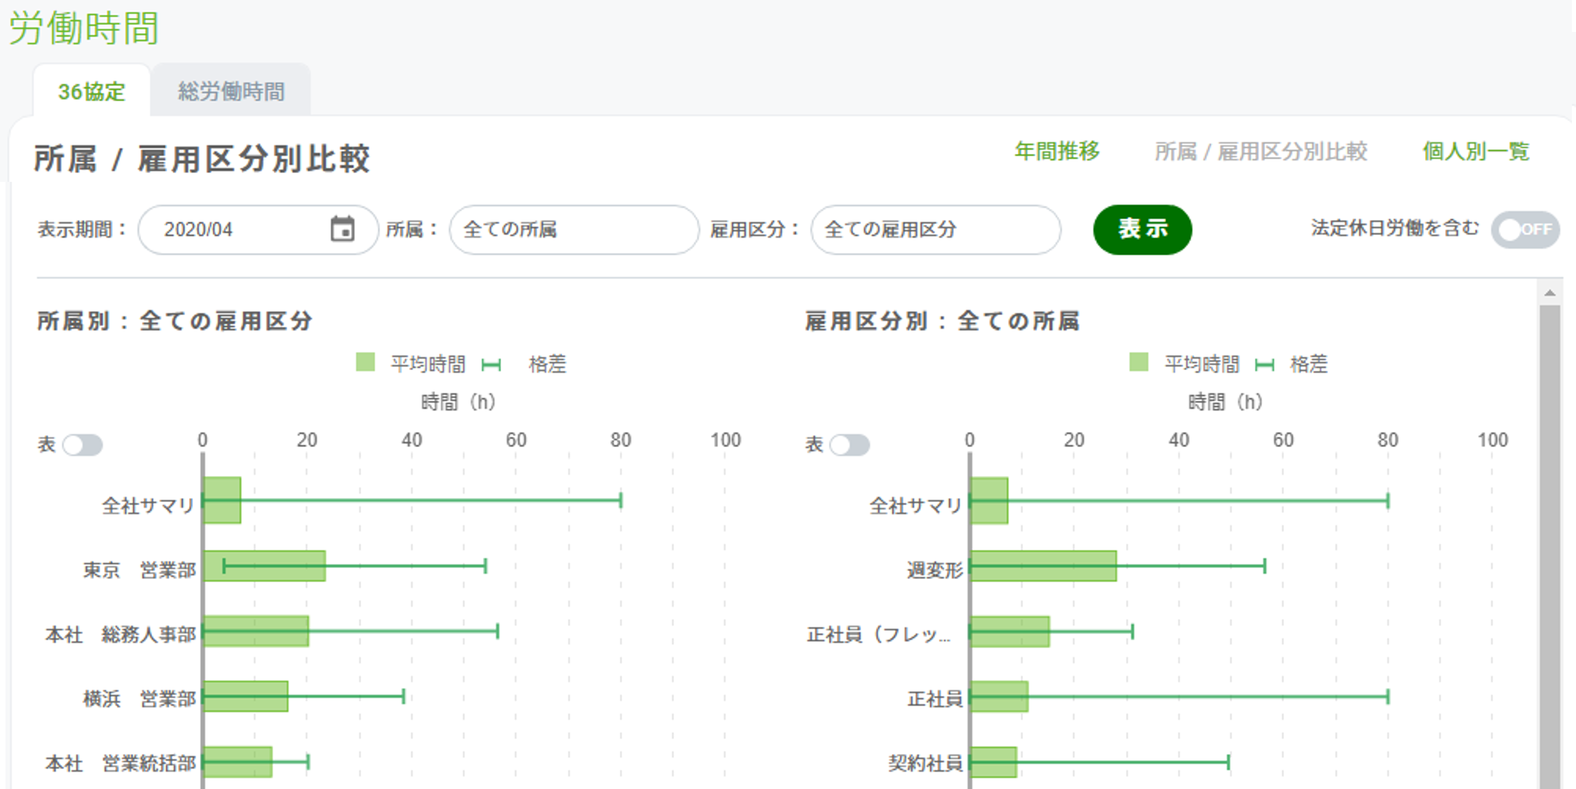
Task: Open the calendar picker icon
Action: point(342,229)
